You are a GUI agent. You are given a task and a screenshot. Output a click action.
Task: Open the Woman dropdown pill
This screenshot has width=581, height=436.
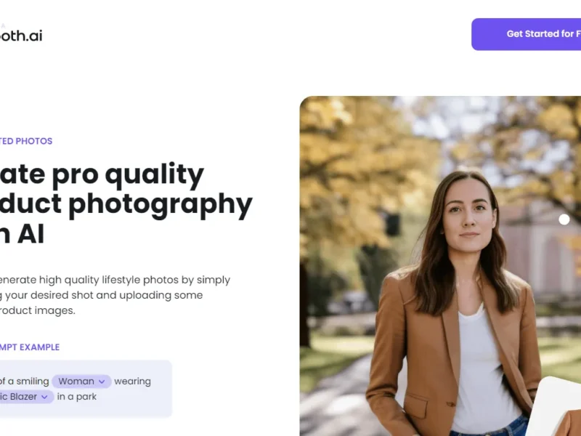81,381
